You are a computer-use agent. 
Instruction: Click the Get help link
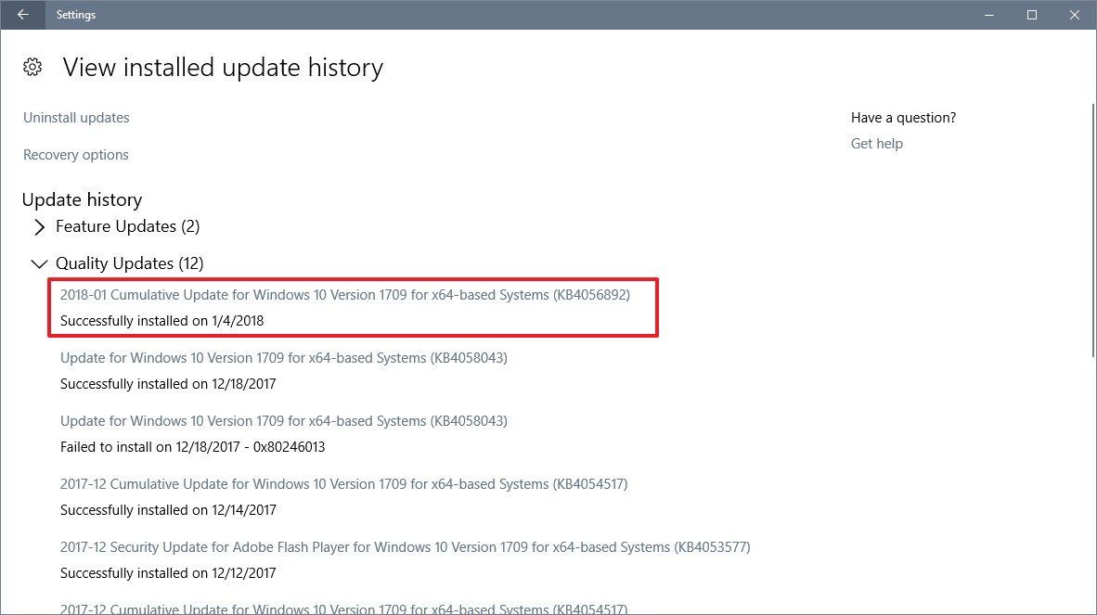point(876,143)
